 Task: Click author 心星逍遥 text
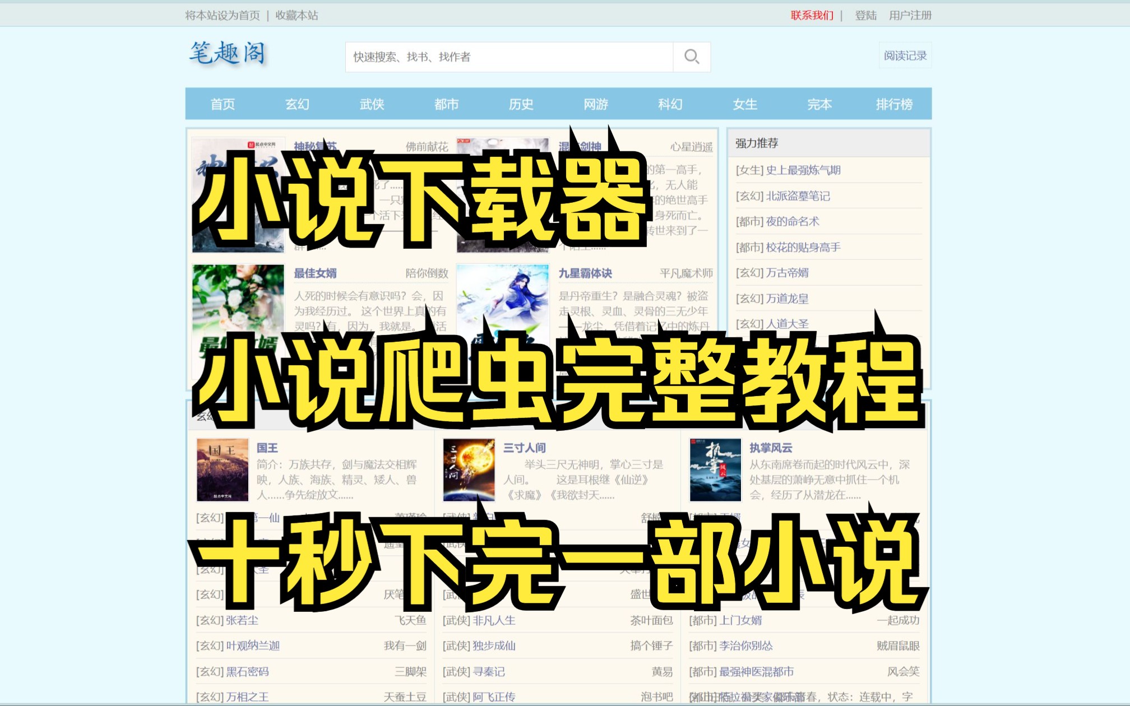pyautogui.click(x=692, y=147)
